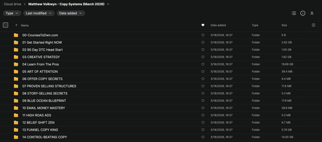Sort by the Size column header
The width and height of the screenshot is (322, 142).
coord(284,25)
